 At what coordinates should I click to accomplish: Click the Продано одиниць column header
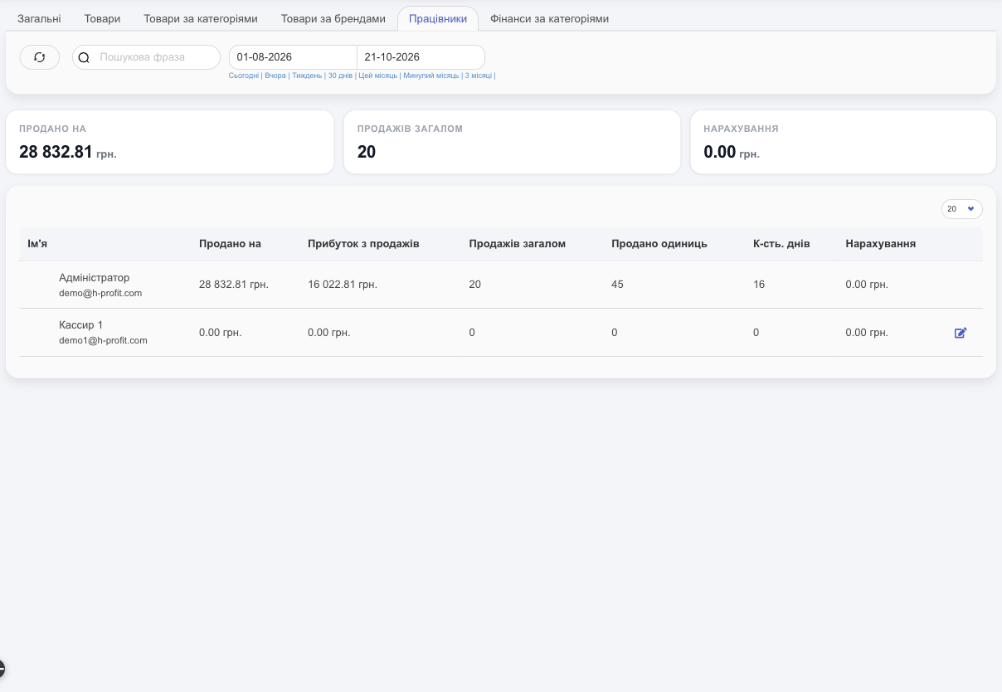pyautogui.click(x=659, y=244)
